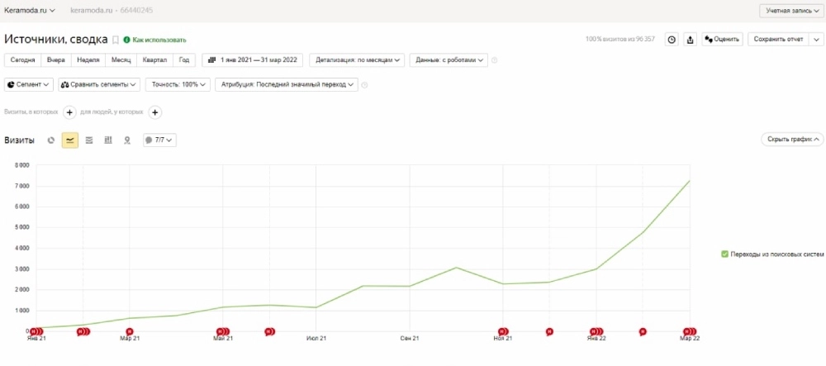The height and width of the screenshot is (366, 826).
Task: Click the Июл 21 axis label
Action: [x=316, y=339]
